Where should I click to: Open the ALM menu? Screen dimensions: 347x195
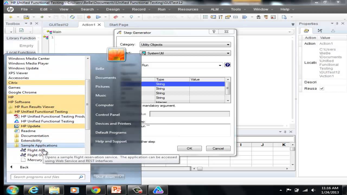(214, 9)
